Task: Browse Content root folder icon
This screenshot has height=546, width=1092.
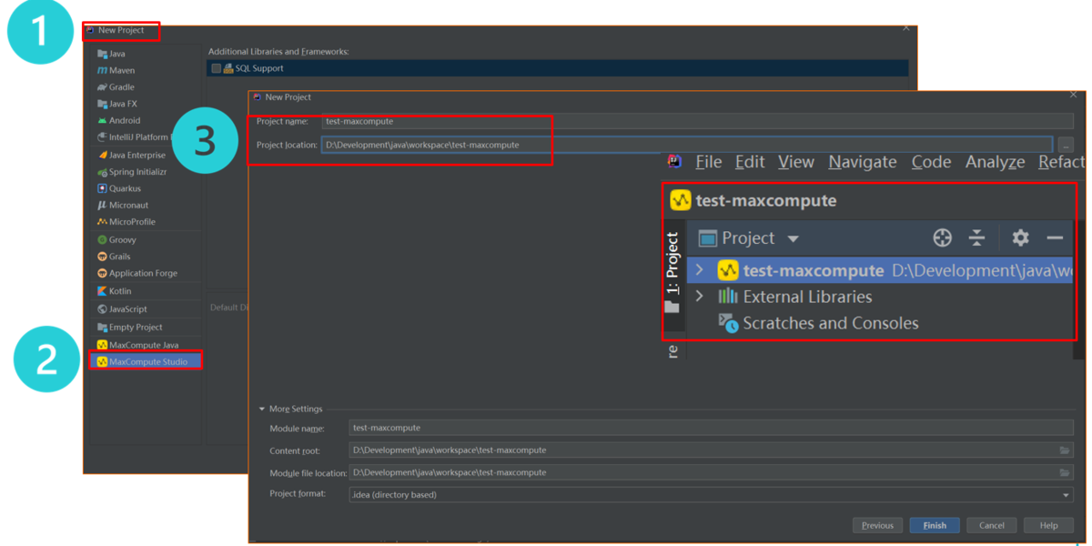Action: [1065, 450]
